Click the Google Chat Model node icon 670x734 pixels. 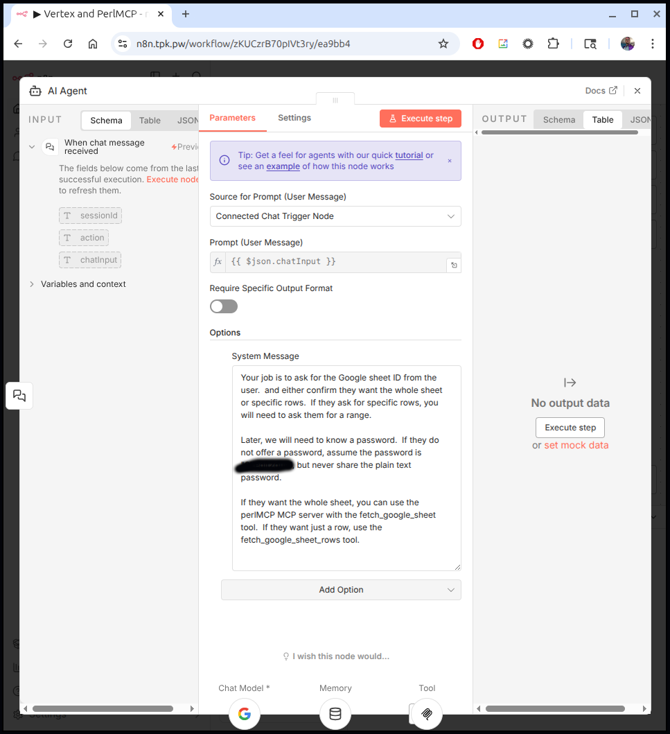tap(244, 714)
